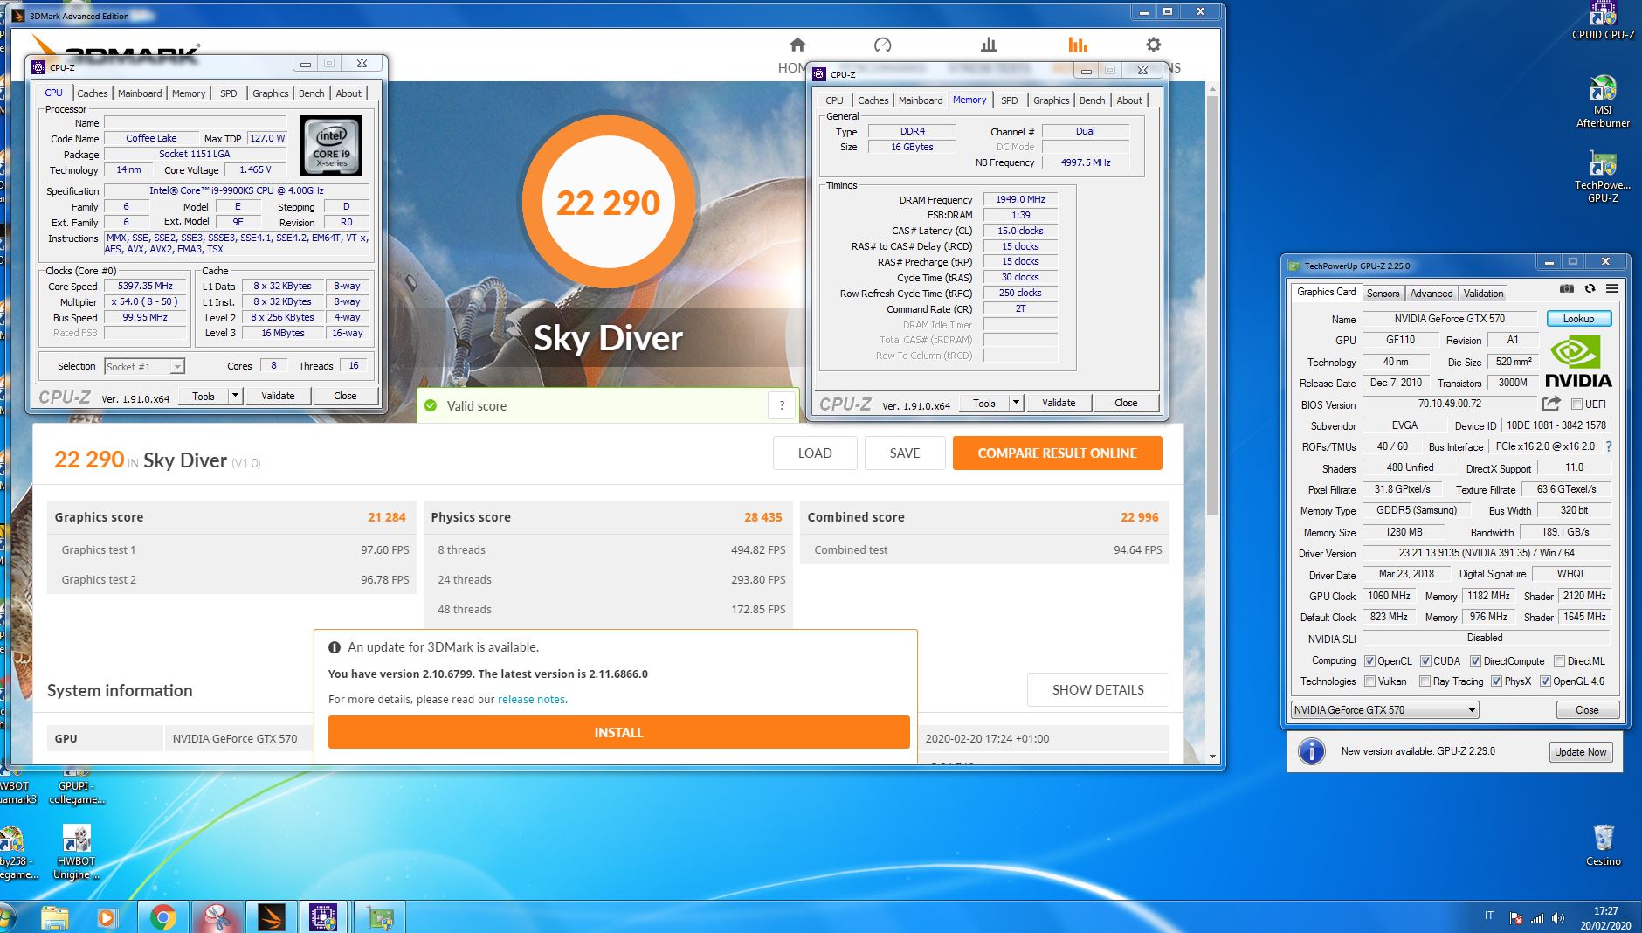
Task: Toggle the Ray Tracing checkbox
Action: (1425, 681)
